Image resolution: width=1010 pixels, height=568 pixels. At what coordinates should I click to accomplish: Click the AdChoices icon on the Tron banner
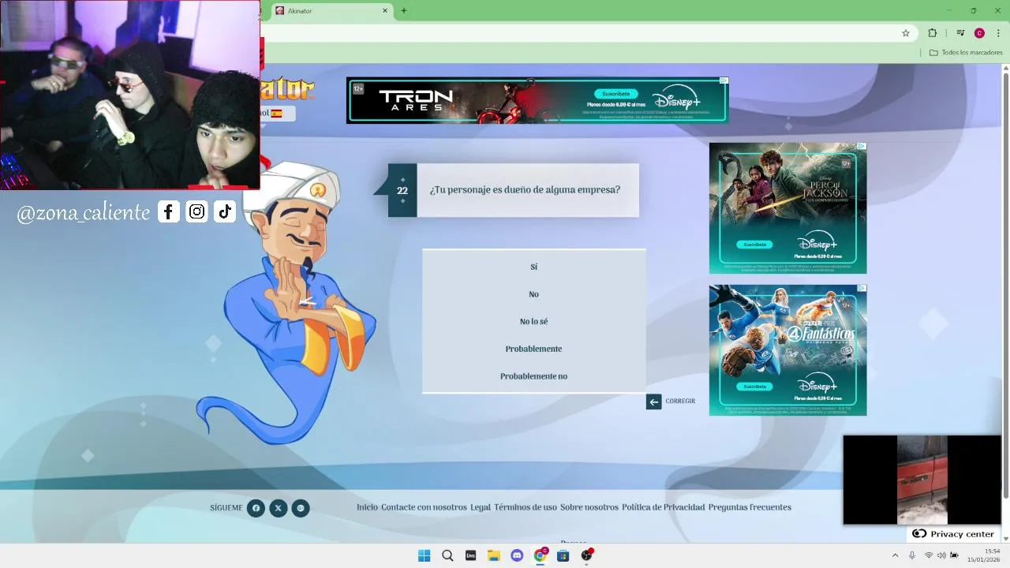(x=724, y=80)
